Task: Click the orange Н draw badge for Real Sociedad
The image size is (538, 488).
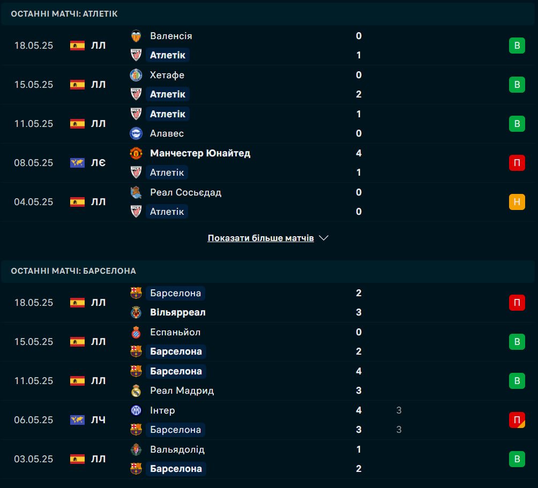Action: pyautogui.click(x=517, y=201)
